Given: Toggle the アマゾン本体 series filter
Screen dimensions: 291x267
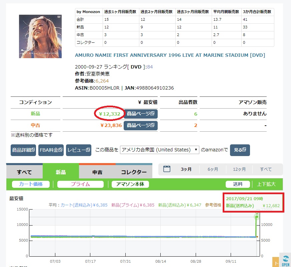Looking at the screenshot, I should click(130, 184).
